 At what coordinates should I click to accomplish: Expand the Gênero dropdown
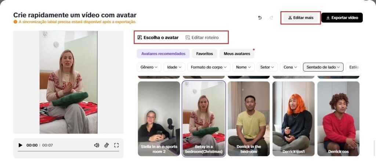point(149,67)
